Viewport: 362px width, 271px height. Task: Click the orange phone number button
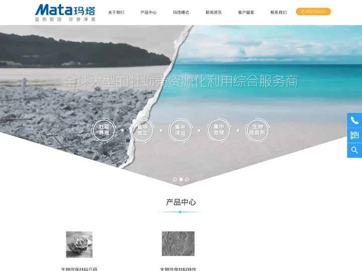pyautogui.click(x=313, y=12)
